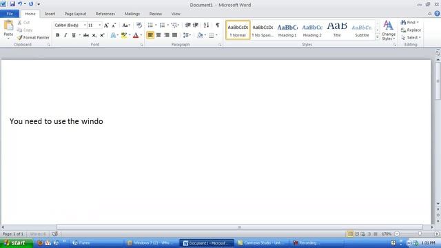Shrink the font size
The height and width of the screenshot is (248, 441).
[x=114, y=25]
